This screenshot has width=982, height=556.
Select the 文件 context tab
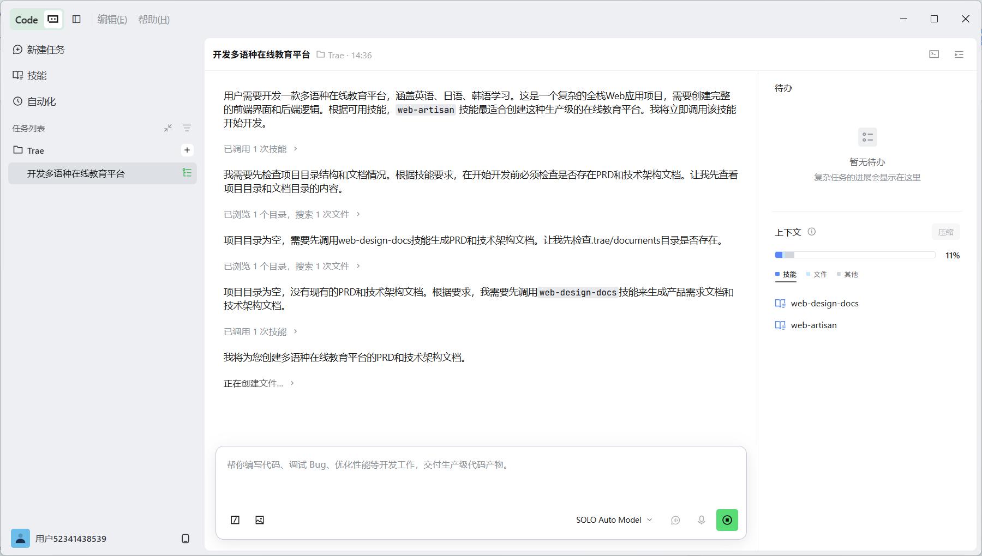[817, 274]
